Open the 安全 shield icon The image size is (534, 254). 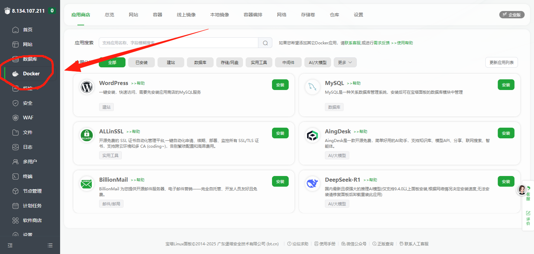15,103
